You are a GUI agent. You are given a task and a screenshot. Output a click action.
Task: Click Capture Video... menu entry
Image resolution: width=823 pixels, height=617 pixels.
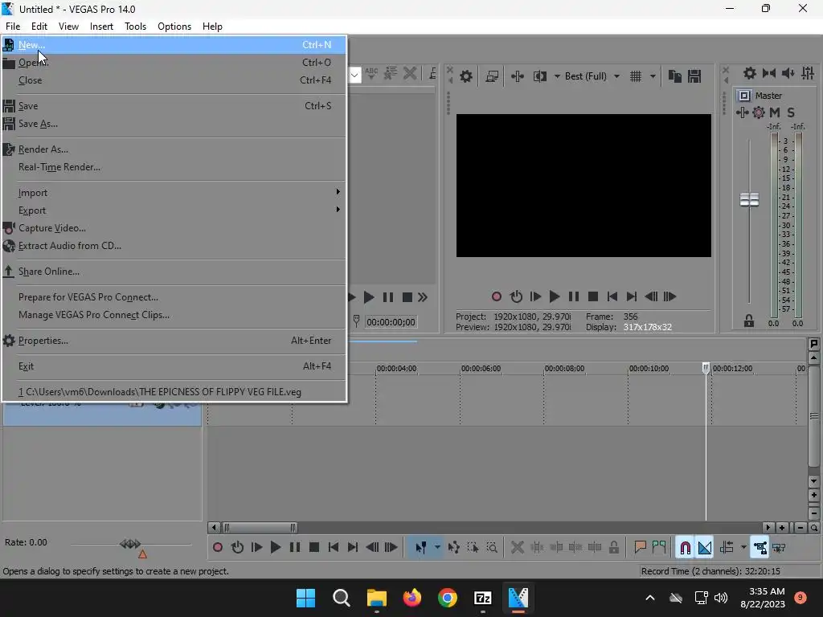174,228
